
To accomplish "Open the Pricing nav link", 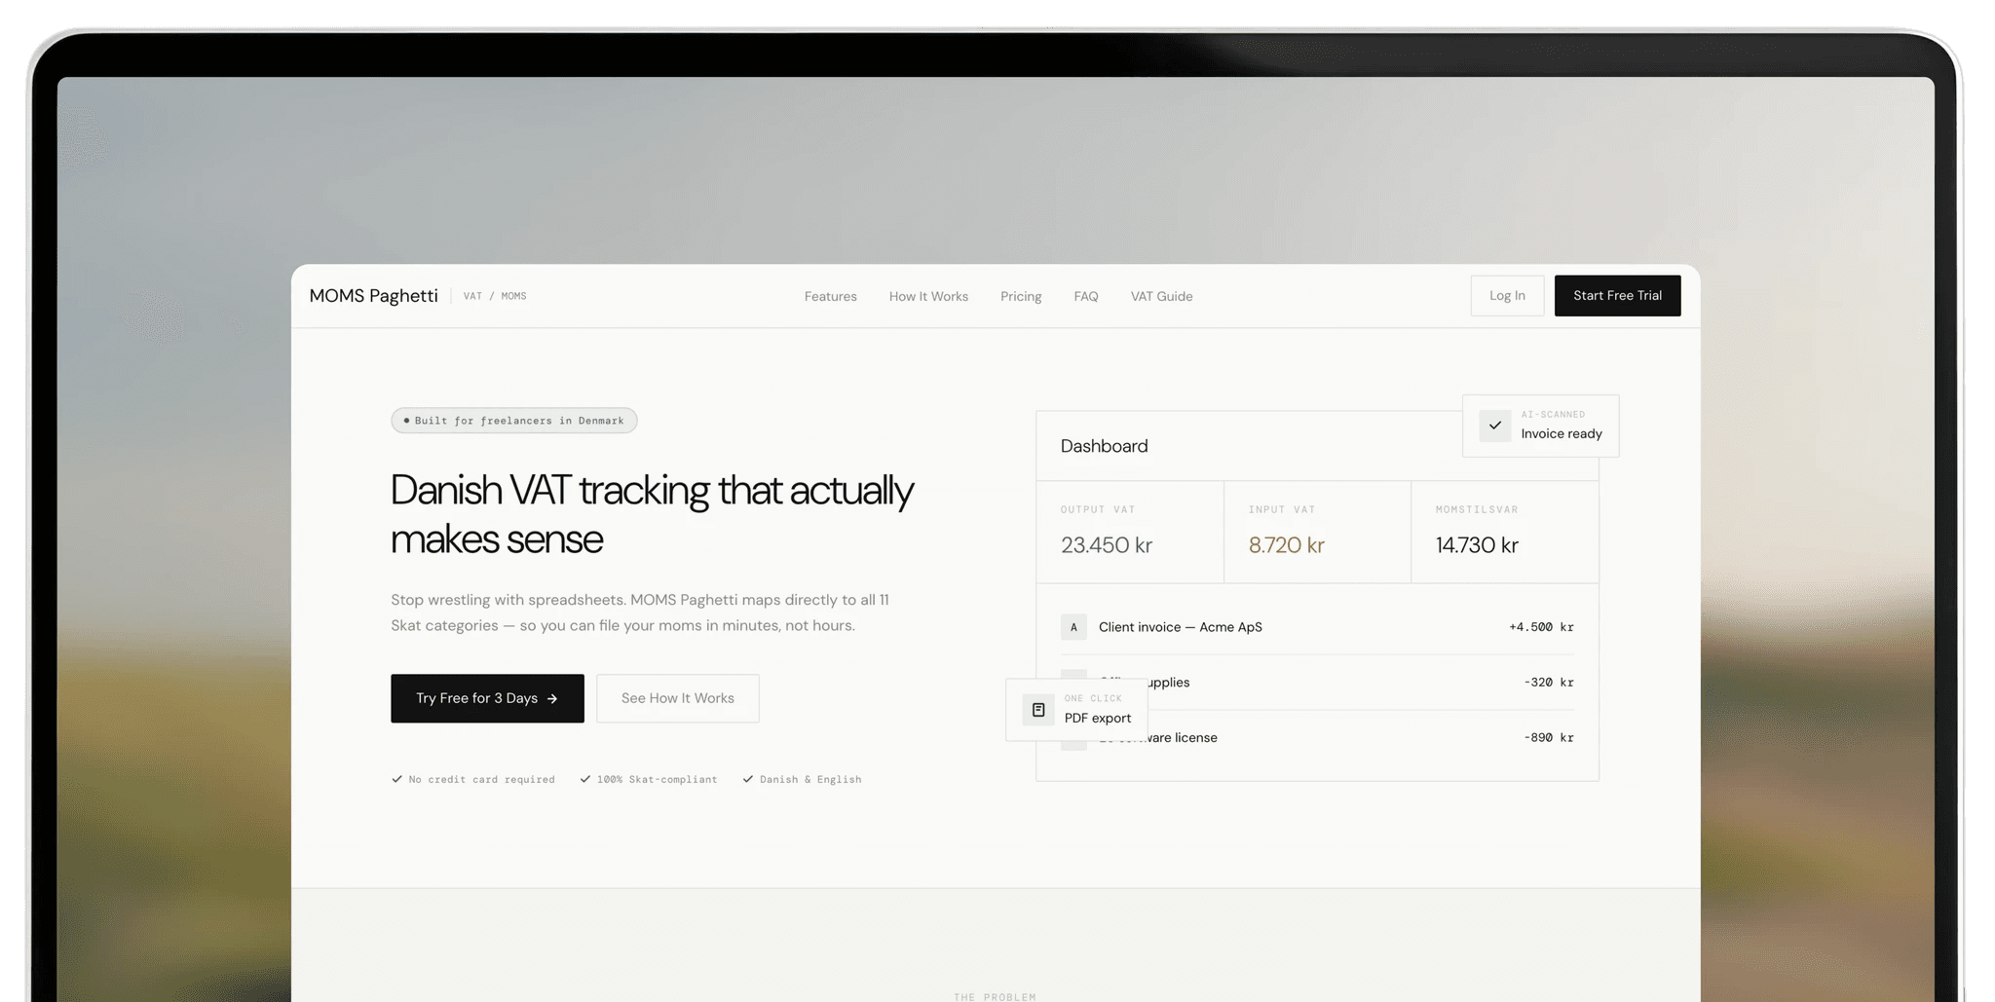I will [x=1021, y=296].
